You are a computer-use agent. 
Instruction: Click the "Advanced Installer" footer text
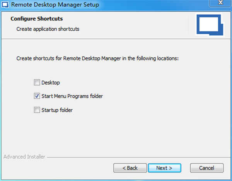[24, 157]
